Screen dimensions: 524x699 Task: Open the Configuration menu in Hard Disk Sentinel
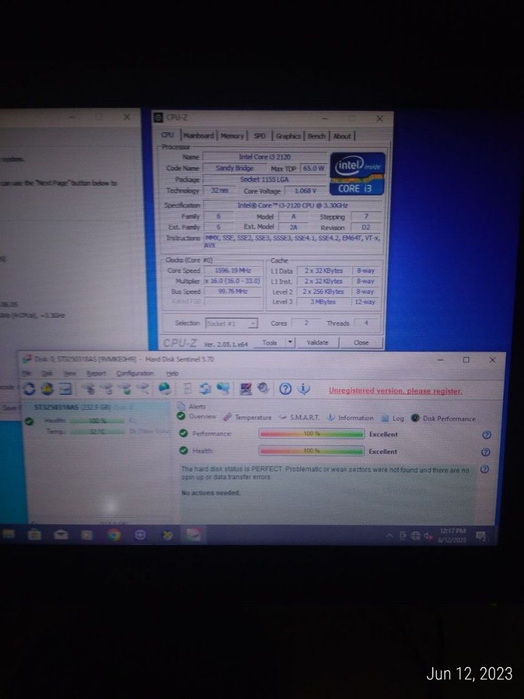(135, 373)
